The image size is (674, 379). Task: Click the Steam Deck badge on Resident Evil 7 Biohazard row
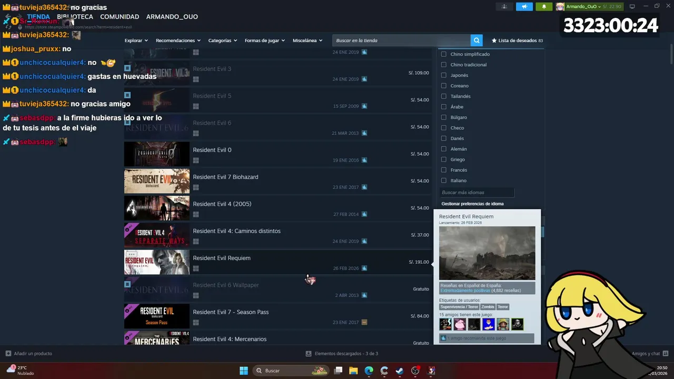pos(364,187)
